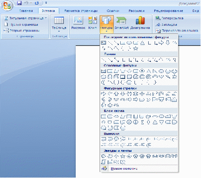
Task: Pick the 5-point star in recently used shapes
Action: [135, 49]
